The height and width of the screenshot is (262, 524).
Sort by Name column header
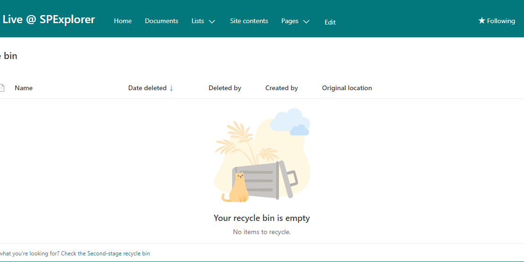pyautogui.click(x=24, y=88)
